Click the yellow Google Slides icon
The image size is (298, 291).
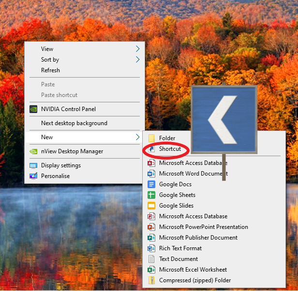[151, 206]
